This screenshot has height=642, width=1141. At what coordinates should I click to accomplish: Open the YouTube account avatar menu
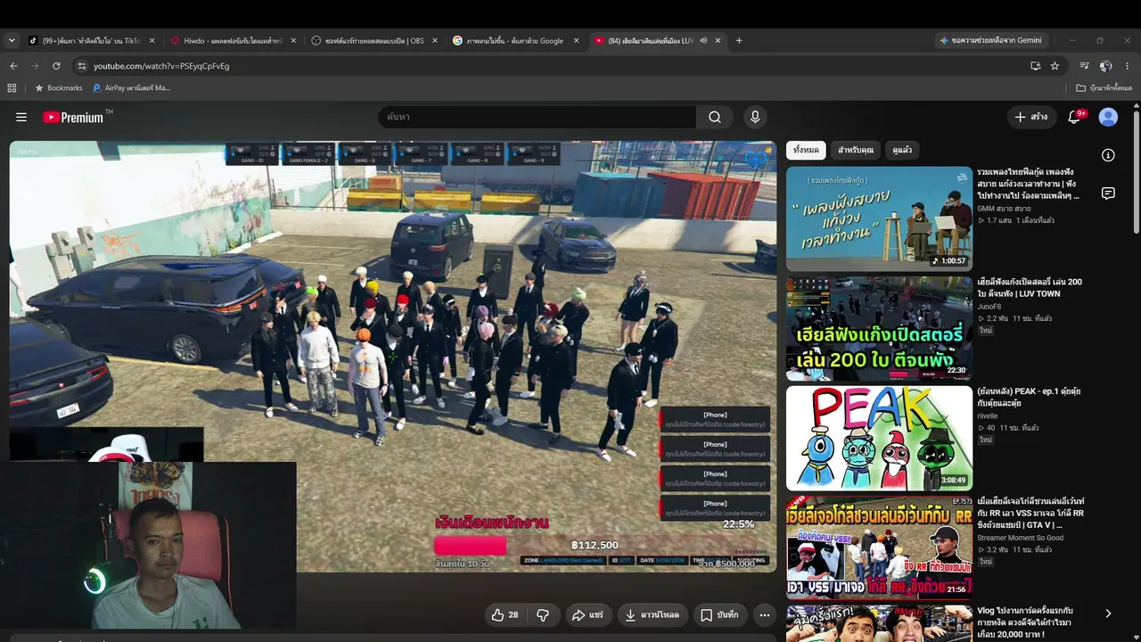pos(1108,117)
